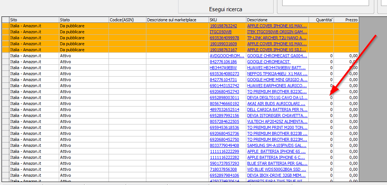The height and width of the screenshot is (185, 387).
Task: Open the GOOGLE CHROMEACST description link
Action: pos(269,62)
